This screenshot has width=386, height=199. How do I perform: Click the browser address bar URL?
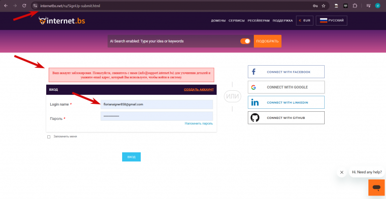pyautogui.click(x=70, y=6)
